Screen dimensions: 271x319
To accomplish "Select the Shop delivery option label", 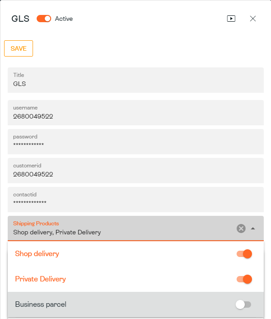I will click(37, 254).
